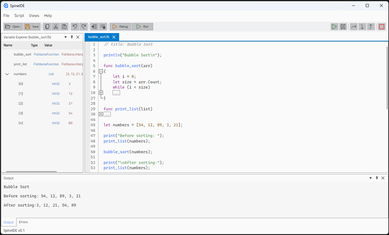Click the Name column header
The image size is (389, 235).
pyautogui.click(x=8, y=45)
